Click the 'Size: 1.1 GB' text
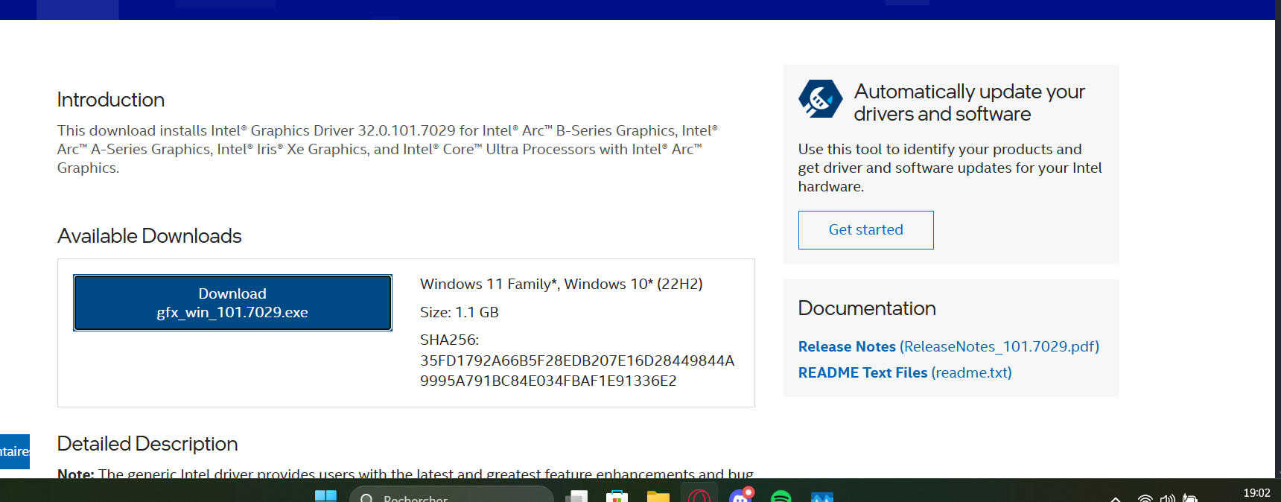 pyautogui.click(x=460, y=312)
